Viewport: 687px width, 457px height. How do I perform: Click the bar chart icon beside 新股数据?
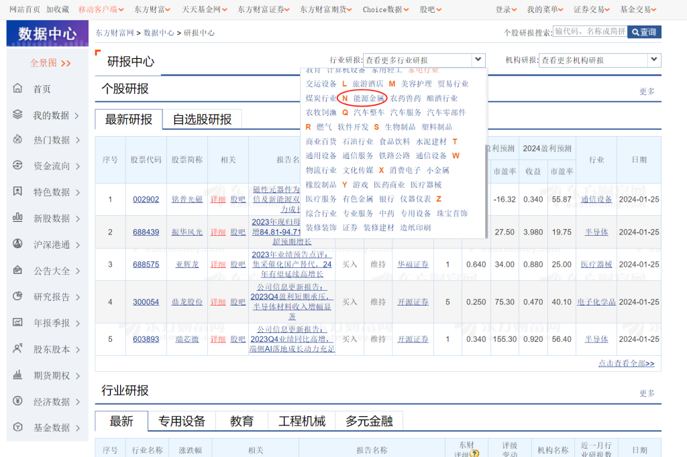[x=18, y=218]
